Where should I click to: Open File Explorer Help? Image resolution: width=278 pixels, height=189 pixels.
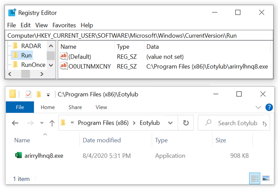(269, 107)
